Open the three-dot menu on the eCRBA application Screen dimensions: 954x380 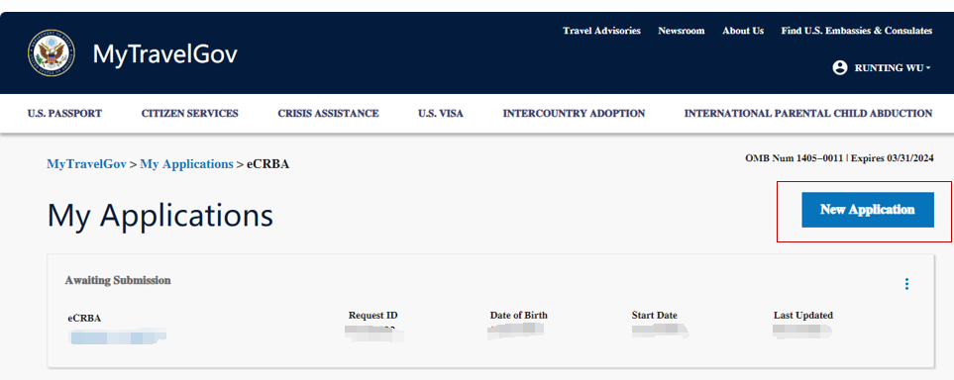click(x=906, y=284)
